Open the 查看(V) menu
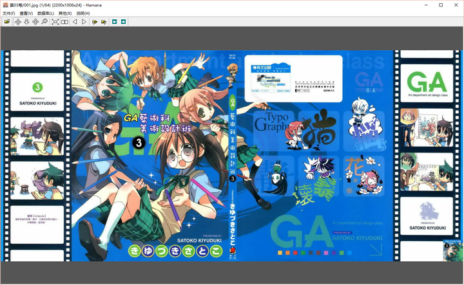 click(x=26, y=14)
